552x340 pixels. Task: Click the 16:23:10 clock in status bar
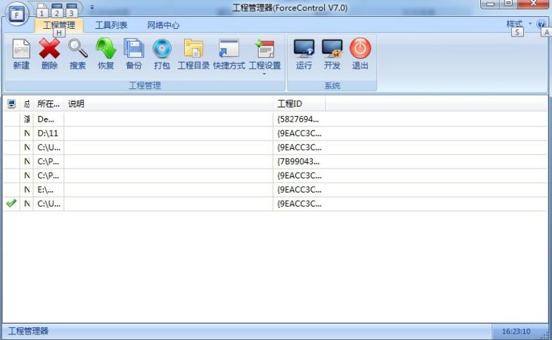[516, 331]
